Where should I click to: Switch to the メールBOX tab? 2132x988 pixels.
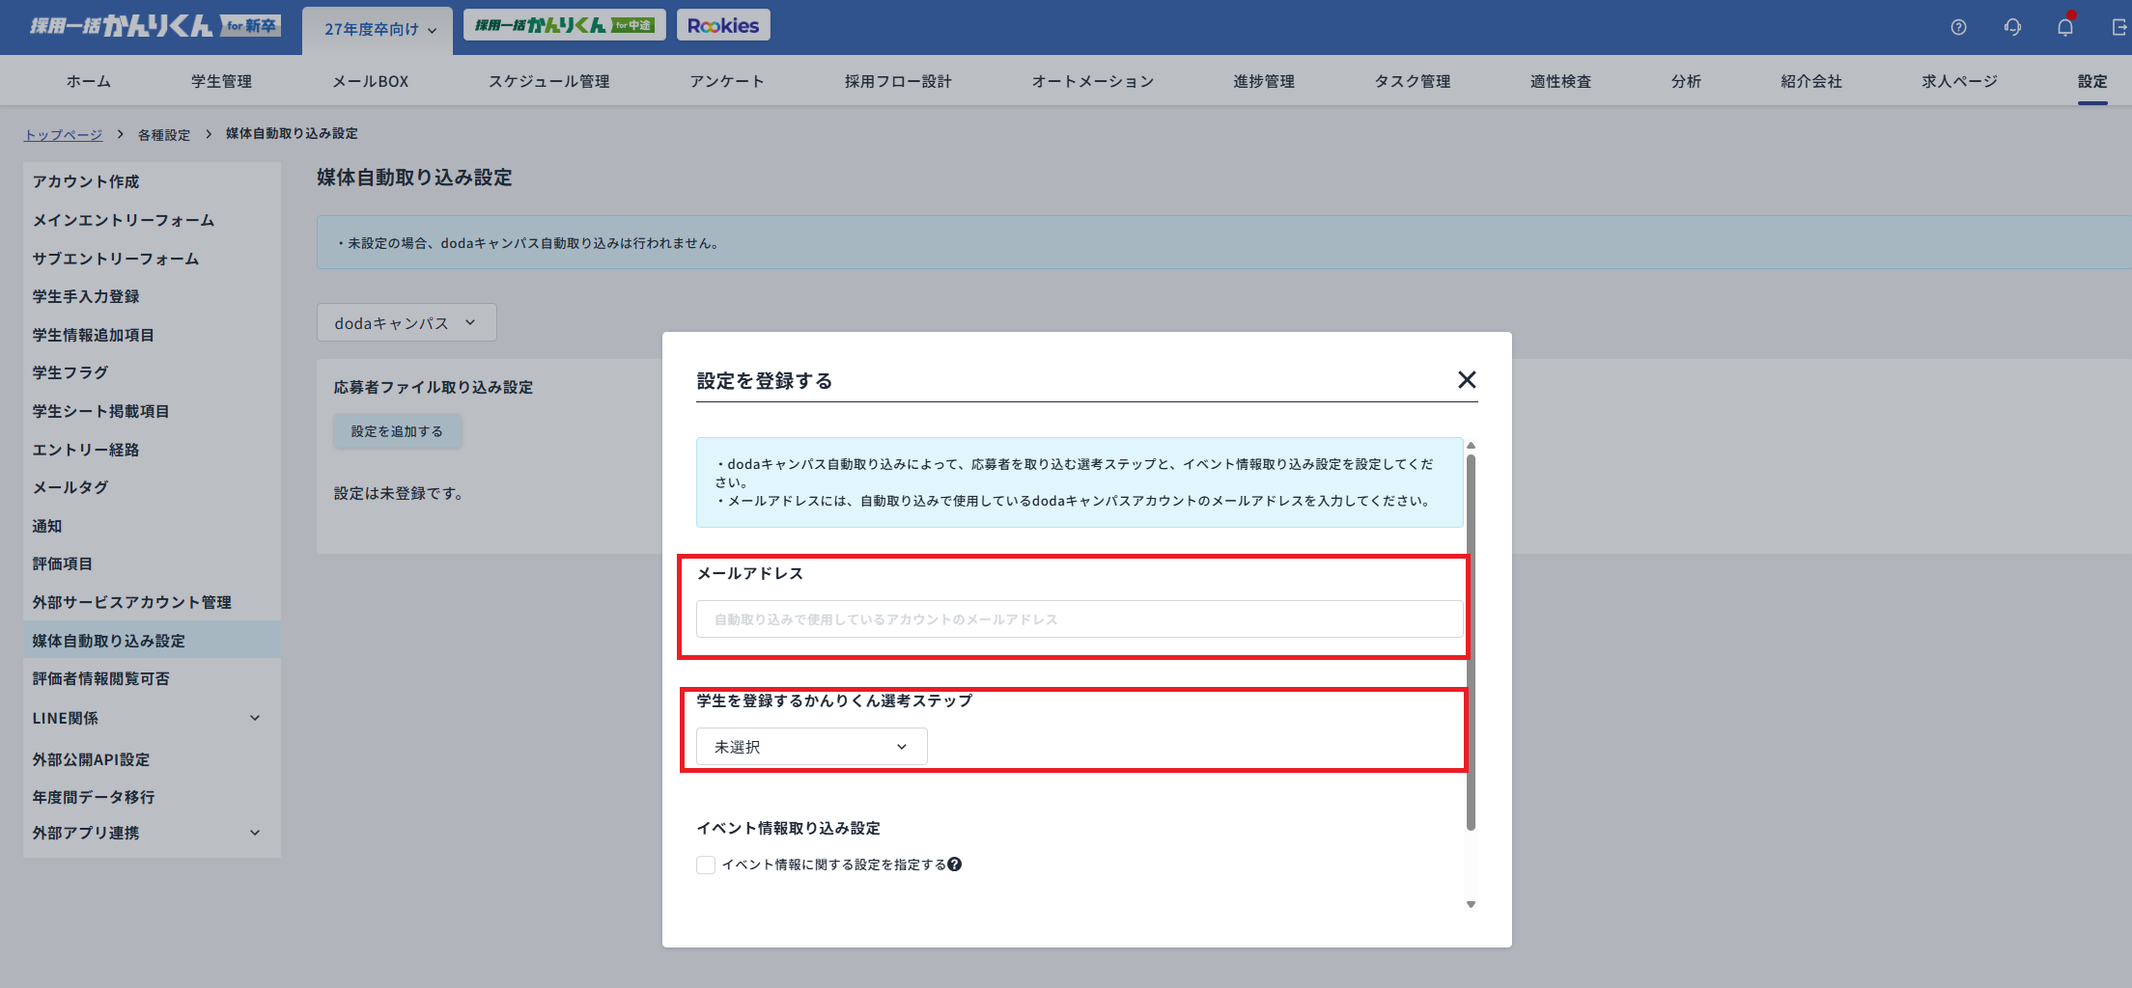tap(370, 81)
